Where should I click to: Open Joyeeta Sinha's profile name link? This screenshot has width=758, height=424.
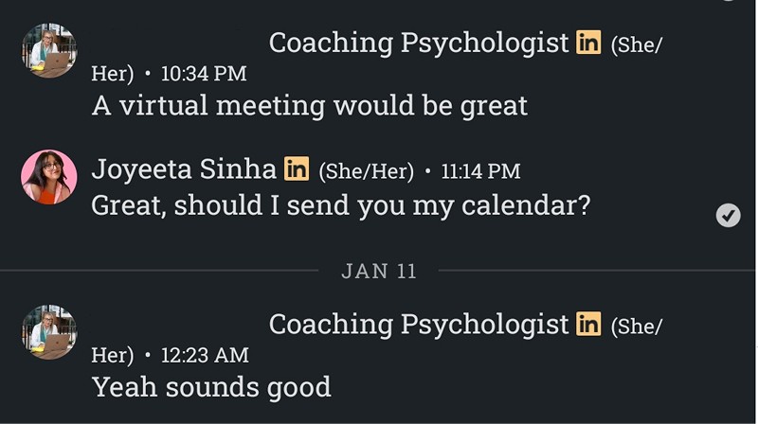coord(184,169)
